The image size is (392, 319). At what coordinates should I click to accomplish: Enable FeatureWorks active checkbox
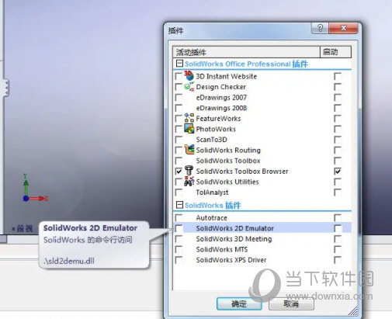coord(179,119)
